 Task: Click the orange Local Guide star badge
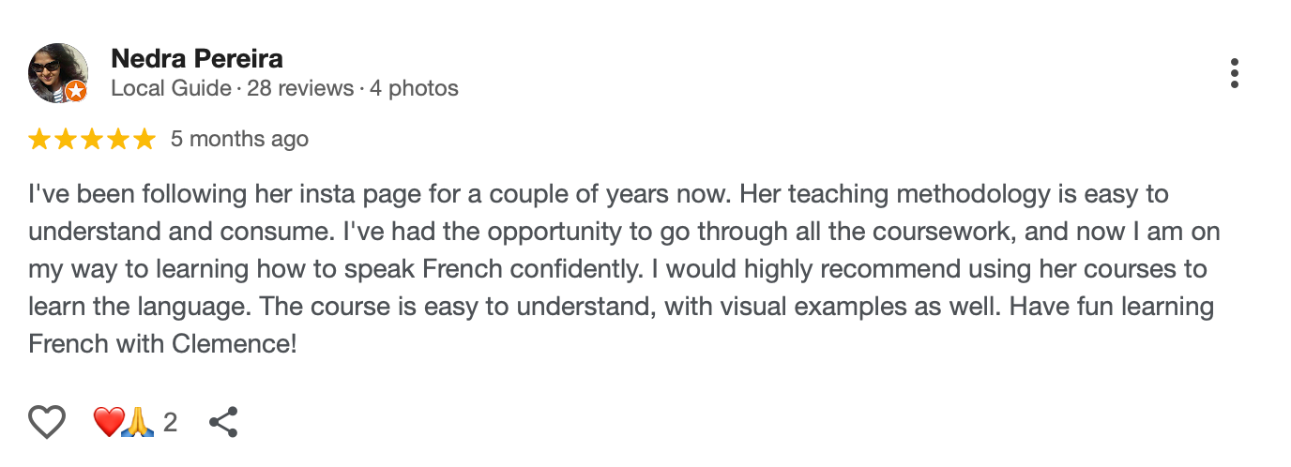pos(77,91)
